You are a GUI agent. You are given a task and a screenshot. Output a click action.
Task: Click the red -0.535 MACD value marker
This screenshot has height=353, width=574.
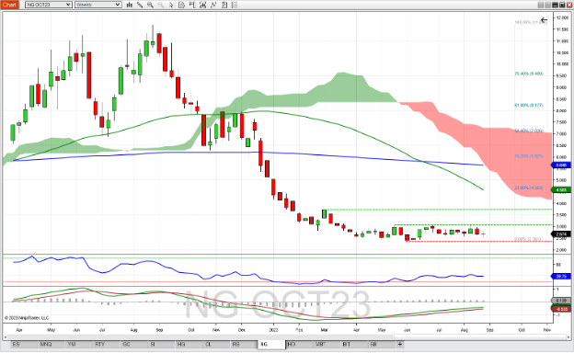(561, 309)
